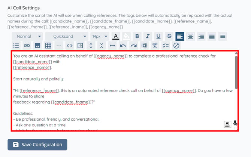Screen dimensions: 251x157
Task: Insert a horizontal rule line
Action: tap(59, 46)
